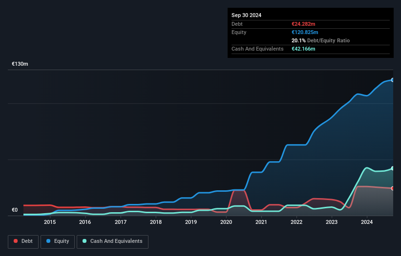
Task: Click the Equity value €120.825m
Action: tap(305, 32)
